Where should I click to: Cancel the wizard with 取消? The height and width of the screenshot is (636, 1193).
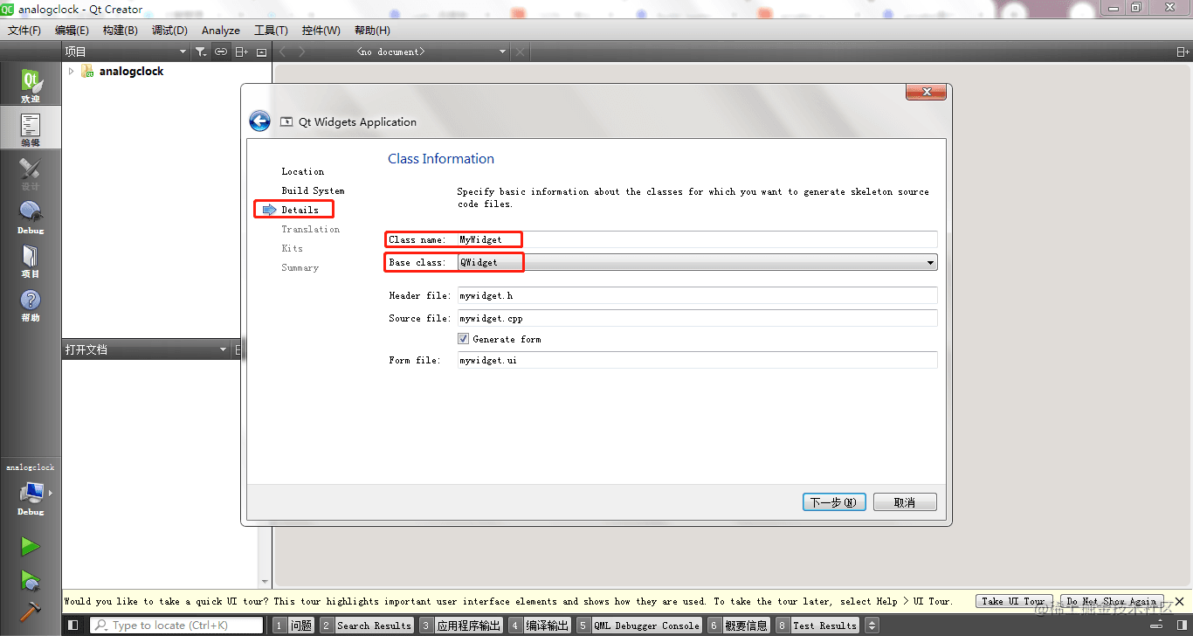tap(905, 502)
